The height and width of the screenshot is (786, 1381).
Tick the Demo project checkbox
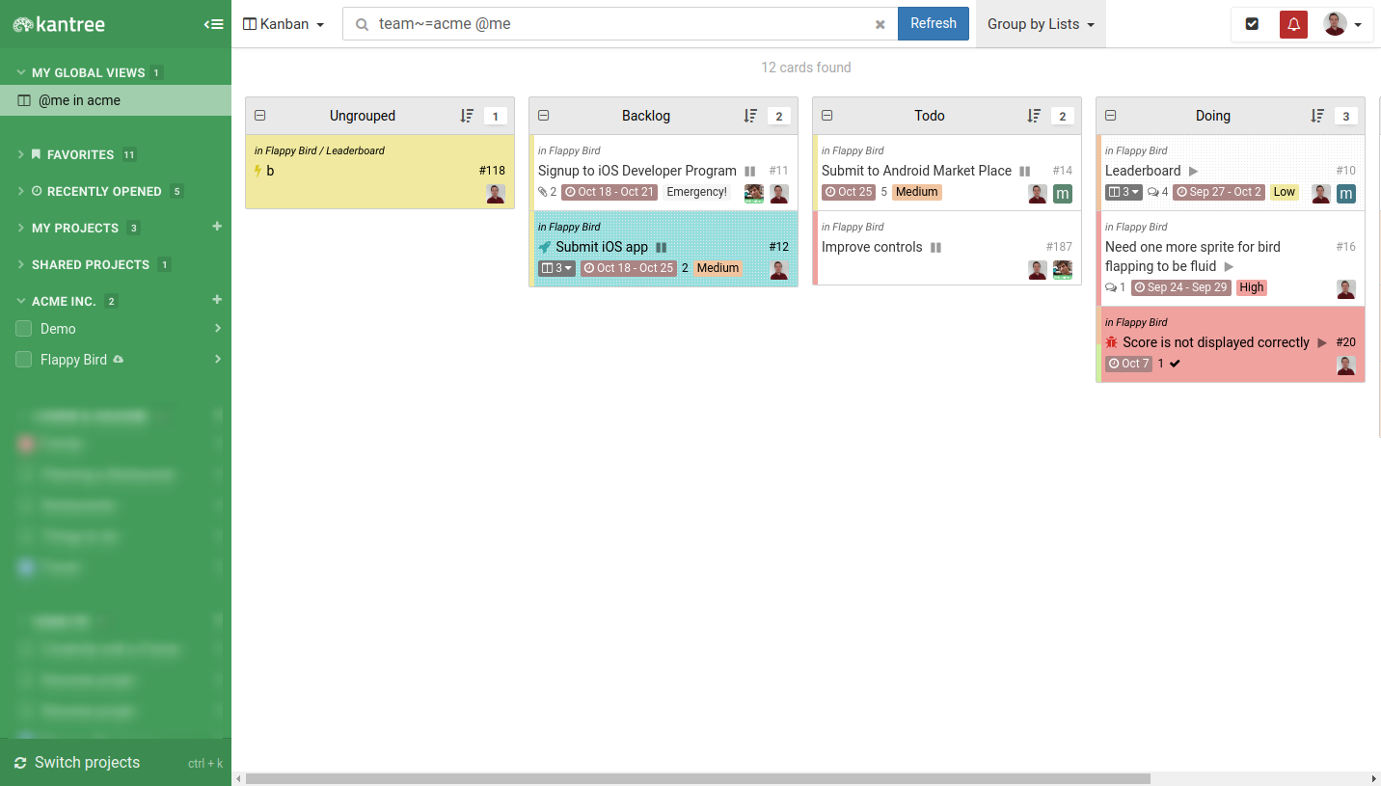[x=24, y=329]
